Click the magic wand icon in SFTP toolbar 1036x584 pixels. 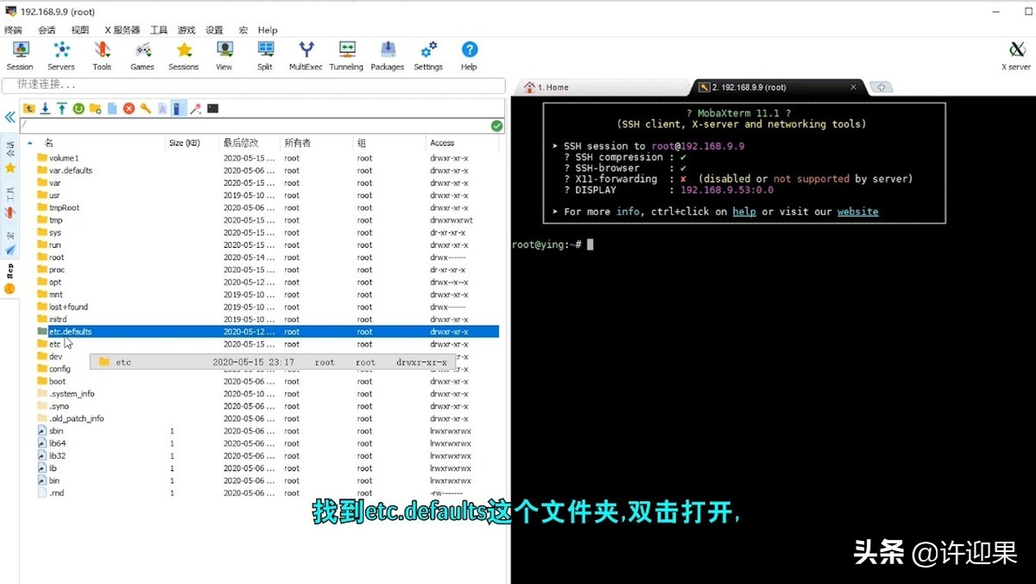click(196, 109)
